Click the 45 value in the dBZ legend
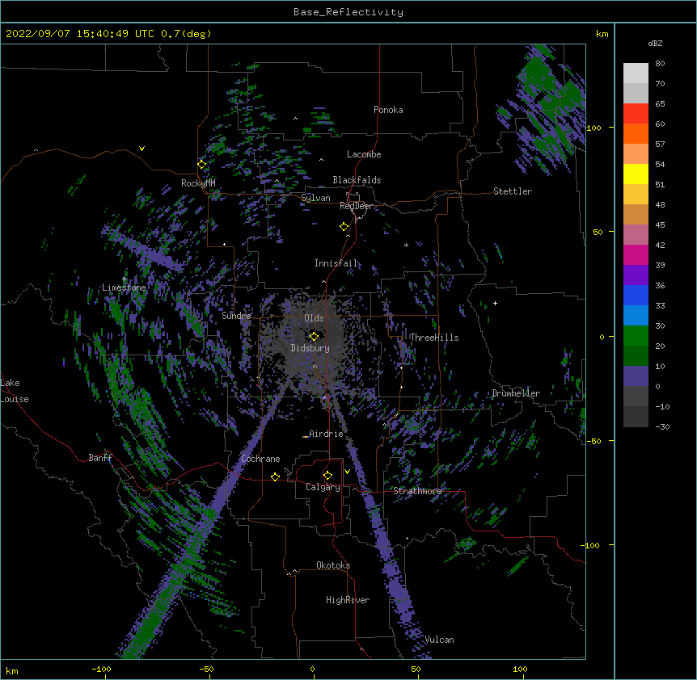The width and height of the screenshot is (697, 680). (x=660, y=225)
